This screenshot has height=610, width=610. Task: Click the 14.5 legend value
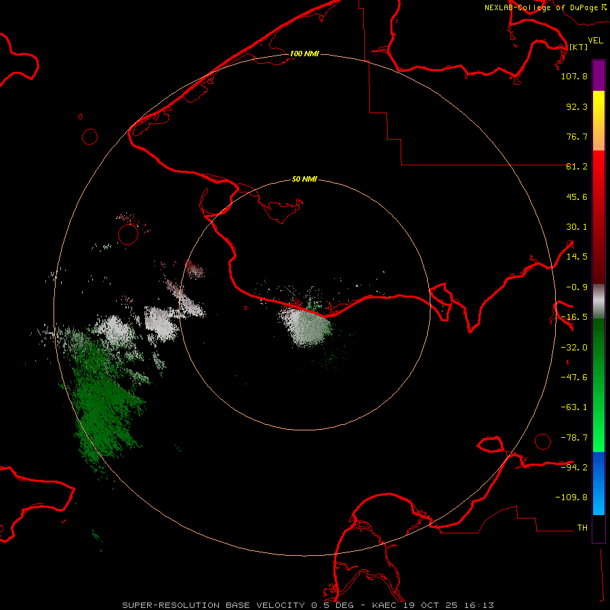[x=577, y=257]
